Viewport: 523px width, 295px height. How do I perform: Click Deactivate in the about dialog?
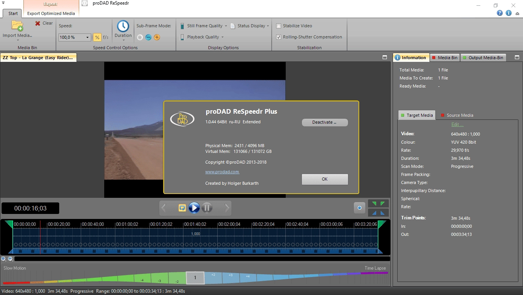click(x=325, y=122)
